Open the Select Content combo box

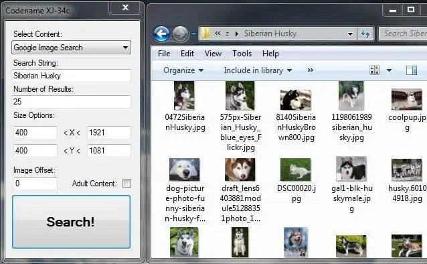pos(71,48)
